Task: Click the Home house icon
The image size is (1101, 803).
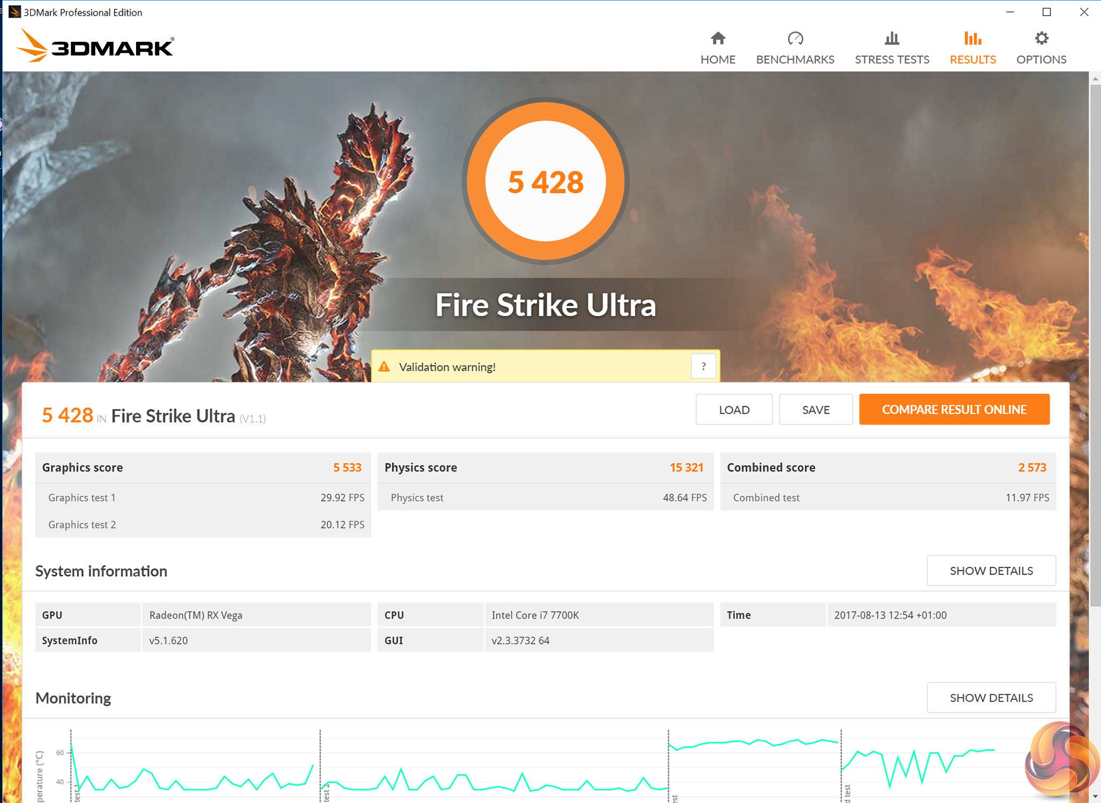Action: [718, 39]
